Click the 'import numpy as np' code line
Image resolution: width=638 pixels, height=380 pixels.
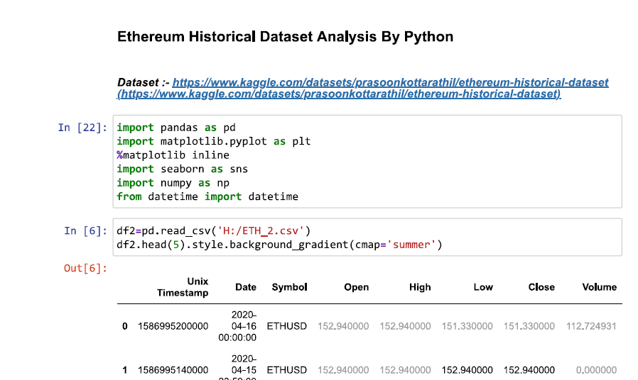(173, 183)
